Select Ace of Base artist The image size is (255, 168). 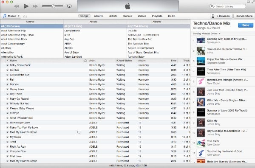point(95,53)
